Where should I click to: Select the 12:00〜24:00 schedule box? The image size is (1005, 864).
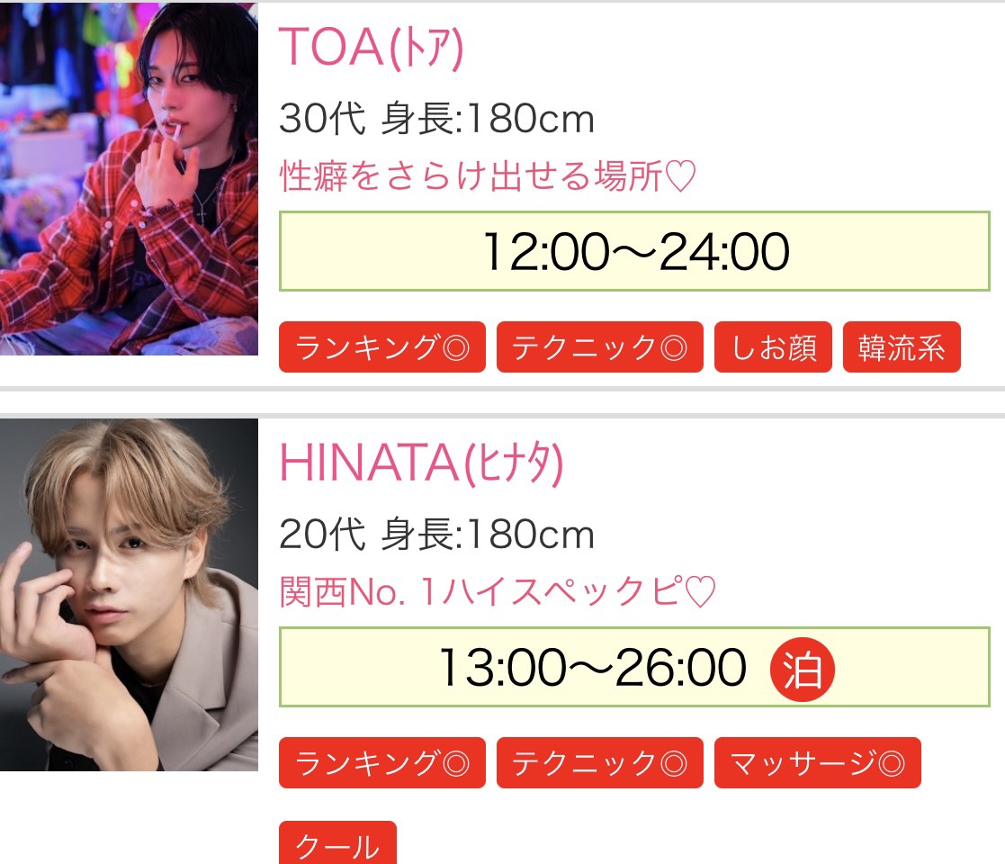(634, 251)
